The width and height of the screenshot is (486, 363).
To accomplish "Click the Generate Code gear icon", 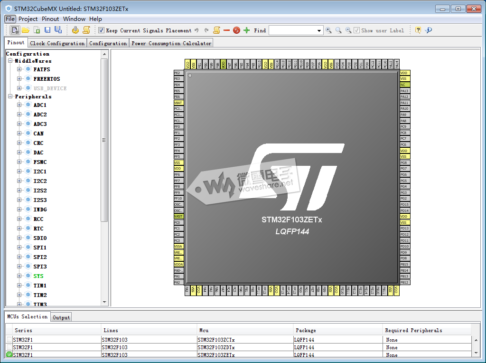I will [x=75, y=30].
